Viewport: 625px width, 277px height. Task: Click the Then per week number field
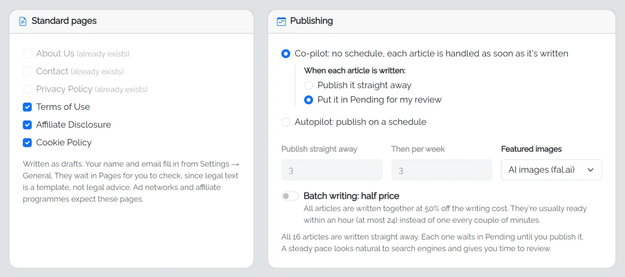coord(442,170)
